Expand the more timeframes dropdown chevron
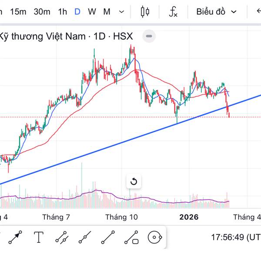 click(x=121, y=12)
